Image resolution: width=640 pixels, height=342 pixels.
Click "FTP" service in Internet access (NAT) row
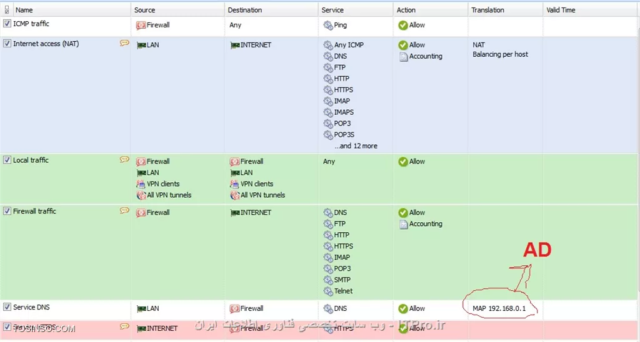click(339, 67)
